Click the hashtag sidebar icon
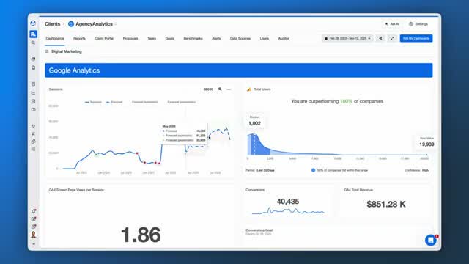Screen dimensions: 469x264 pos(33,133)
